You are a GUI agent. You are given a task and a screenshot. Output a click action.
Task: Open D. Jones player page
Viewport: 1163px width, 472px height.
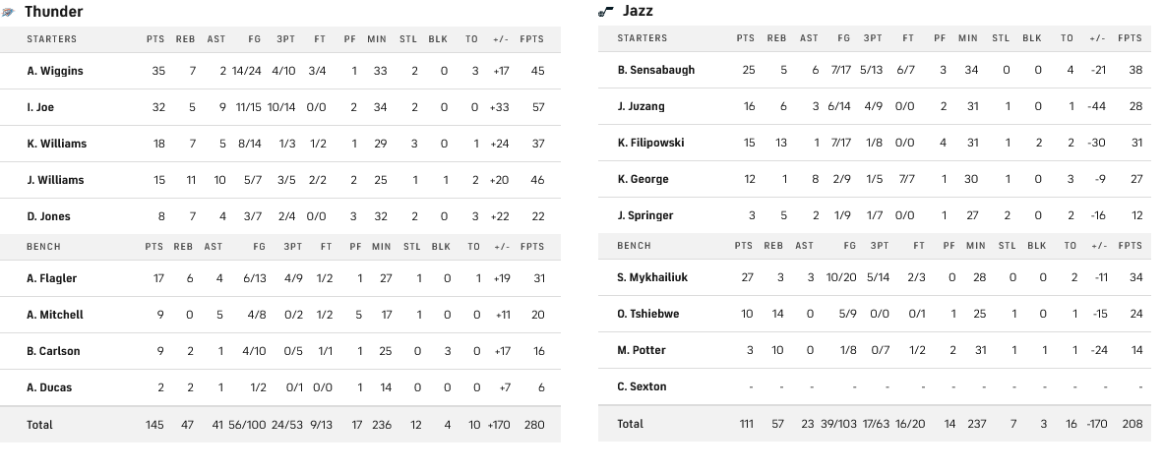pyautogui.click(x=49, y=216)
